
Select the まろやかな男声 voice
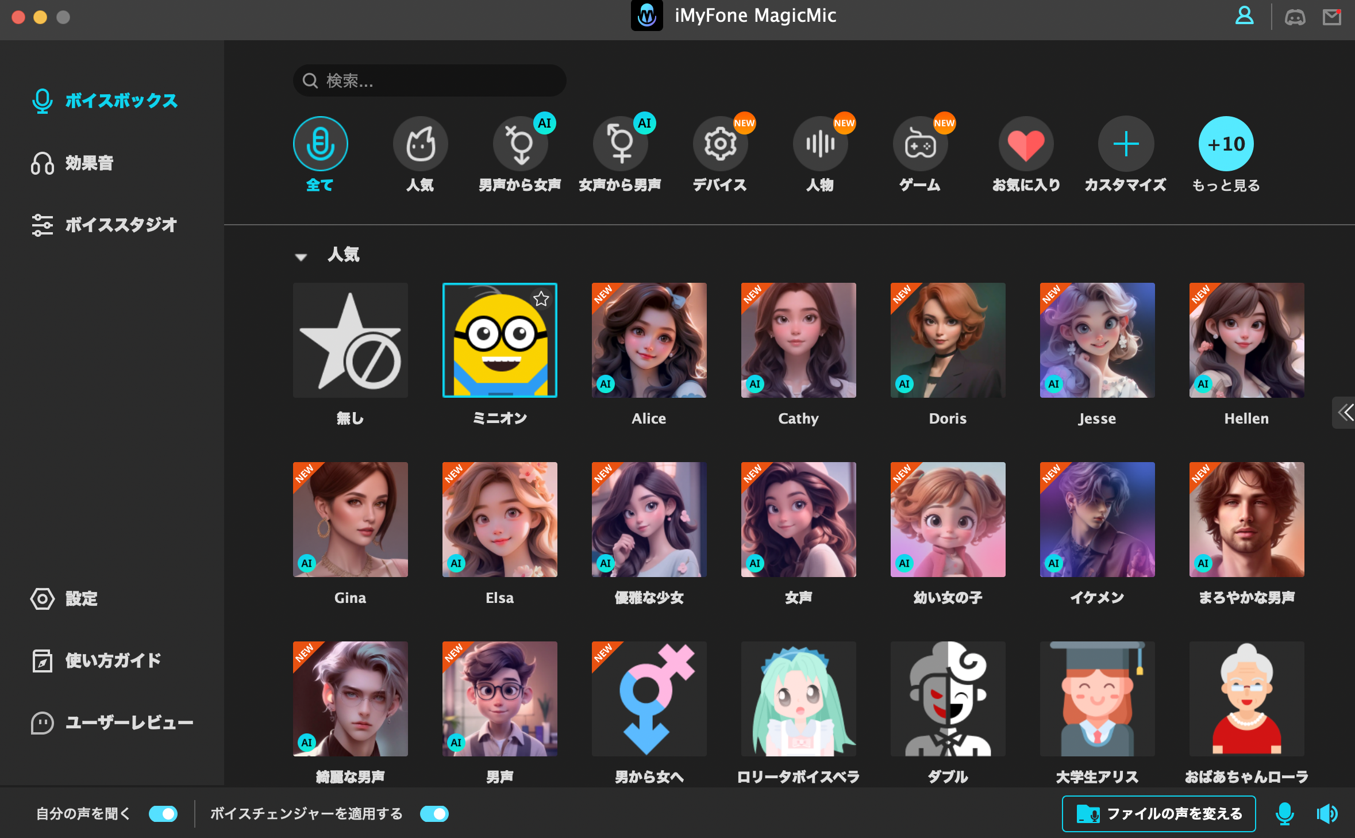click(1247, 520)
